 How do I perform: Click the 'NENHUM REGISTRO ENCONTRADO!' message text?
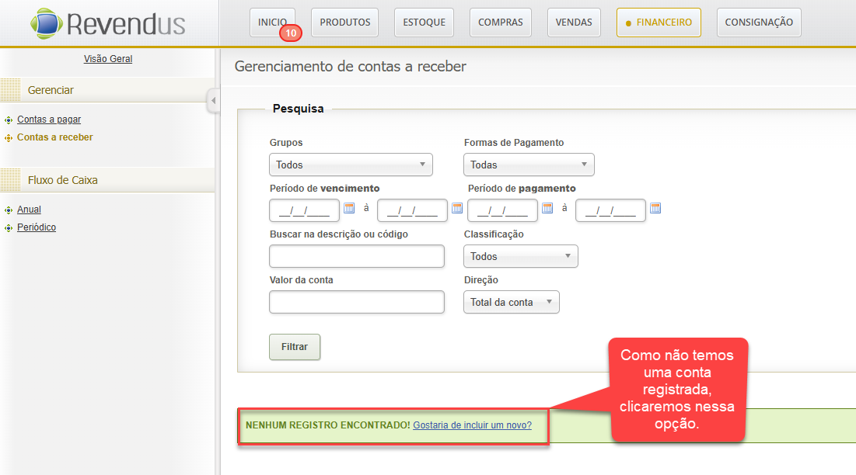[x=327, y=425]
